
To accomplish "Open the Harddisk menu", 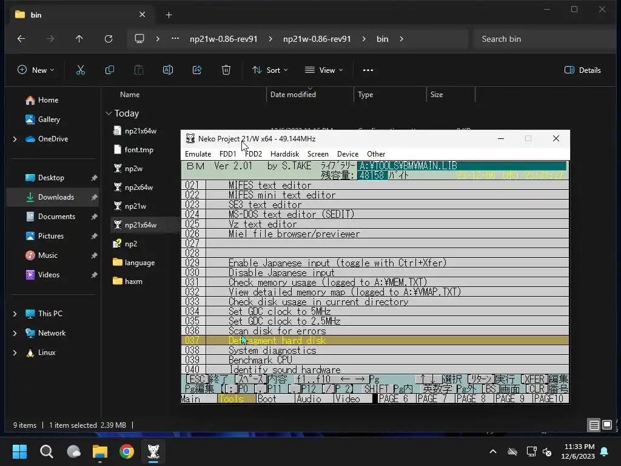I will click(x=284, y=154).
